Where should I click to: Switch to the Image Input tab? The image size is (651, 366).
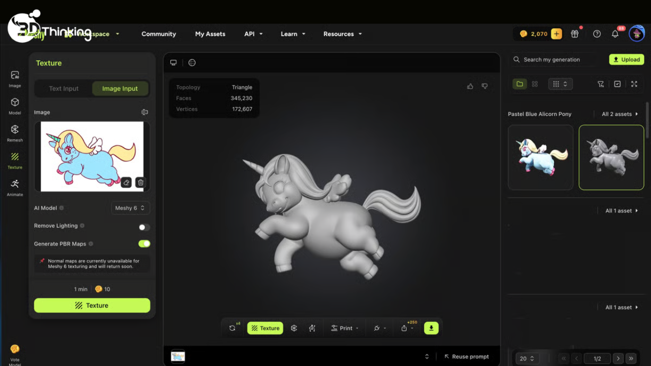pyautogui.click(x=120, y=88)
